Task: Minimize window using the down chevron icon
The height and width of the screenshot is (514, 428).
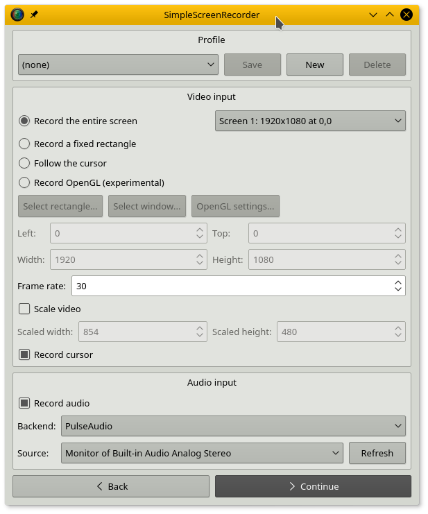Action: pyautogui.click(x=373, y=15)
